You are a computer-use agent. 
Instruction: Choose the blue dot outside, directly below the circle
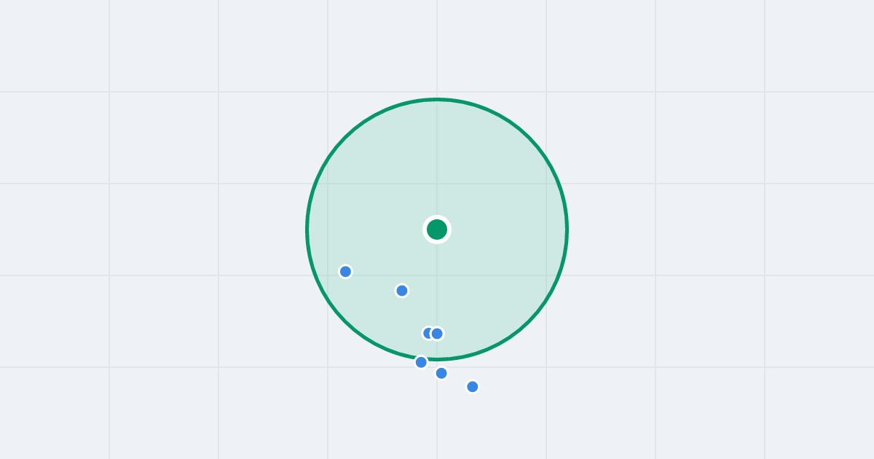tap(441, 373)
